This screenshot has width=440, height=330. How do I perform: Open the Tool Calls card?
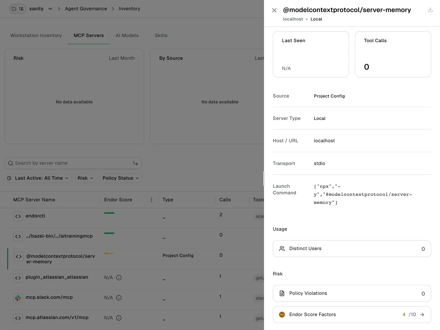(393, 54)
